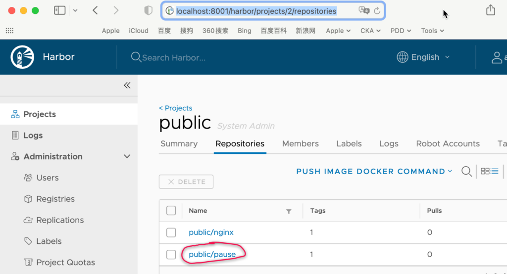The image size is (507, 274).
Task: Open the Apple bookmarks folder dropdown
Action: click(x=338, y=31)
